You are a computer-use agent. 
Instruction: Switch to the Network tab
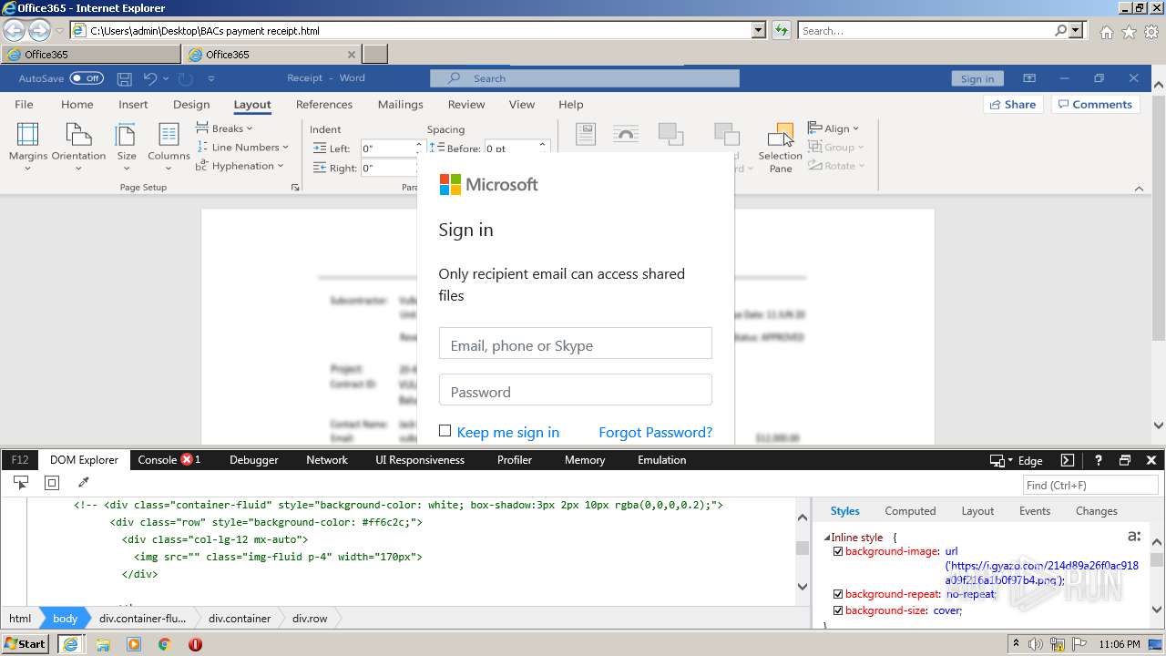[x=327, y=460]
